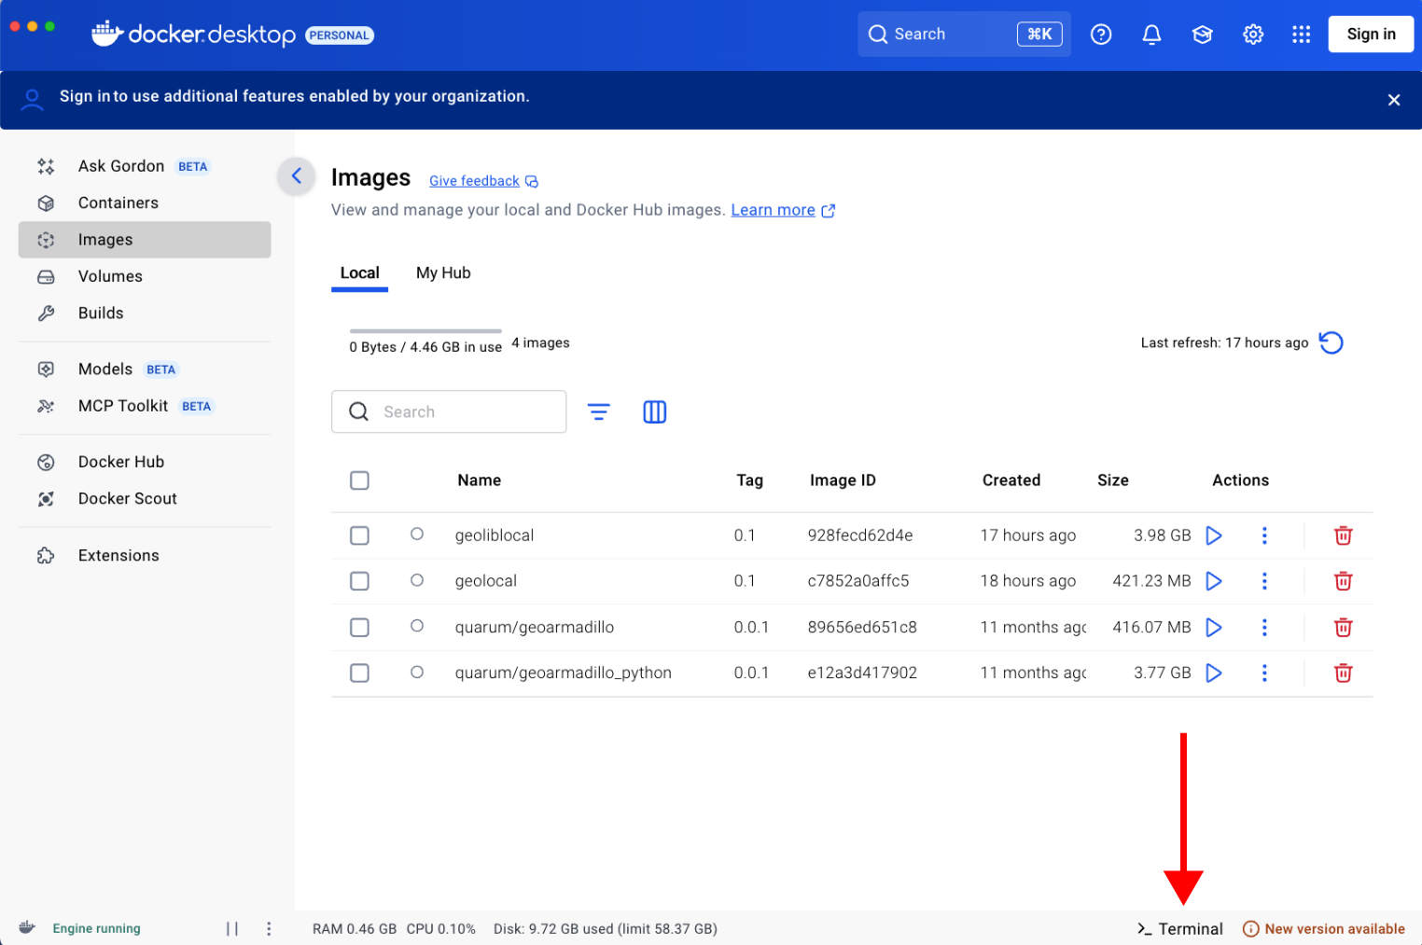Click Sign in link in banner
This screenshot has width=1422, height=945.
point(85,96)
